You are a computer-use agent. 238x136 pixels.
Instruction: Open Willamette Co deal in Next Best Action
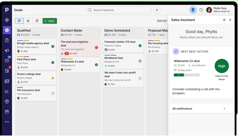[187, 61]
